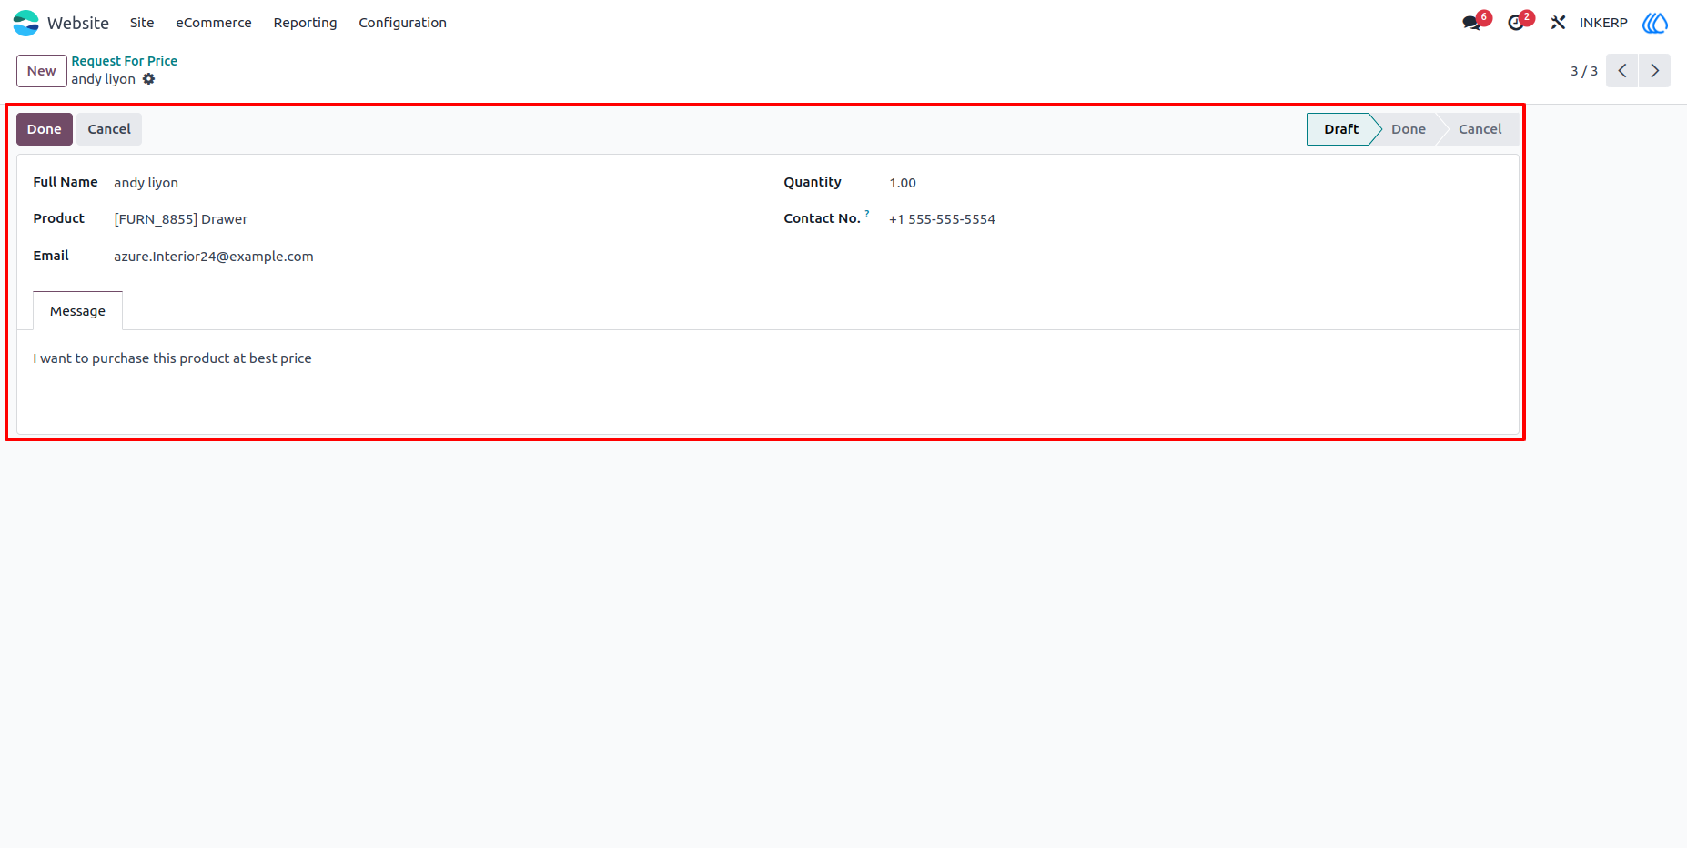
Task: Click the Product label
Action: tap(59, 218)
